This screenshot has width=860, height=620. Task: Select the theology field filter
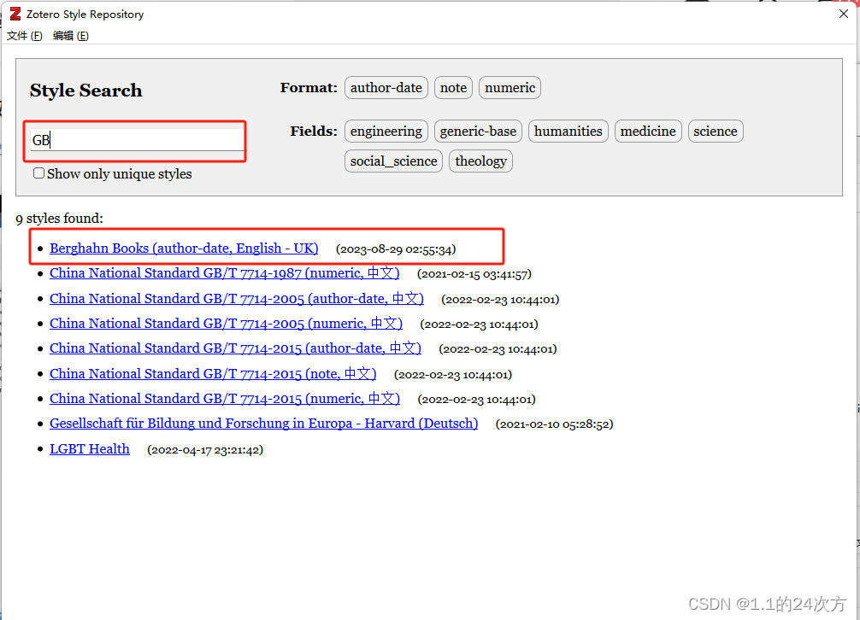[480, 161]
